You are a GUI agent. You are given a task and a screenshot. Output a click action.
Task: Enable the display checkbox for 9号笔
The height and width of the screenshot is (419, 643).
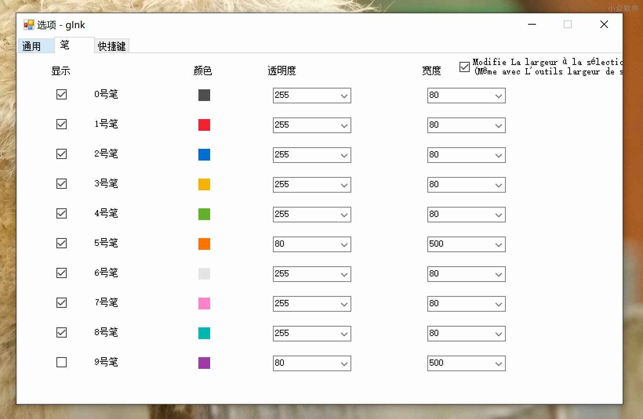click(61, 362)
